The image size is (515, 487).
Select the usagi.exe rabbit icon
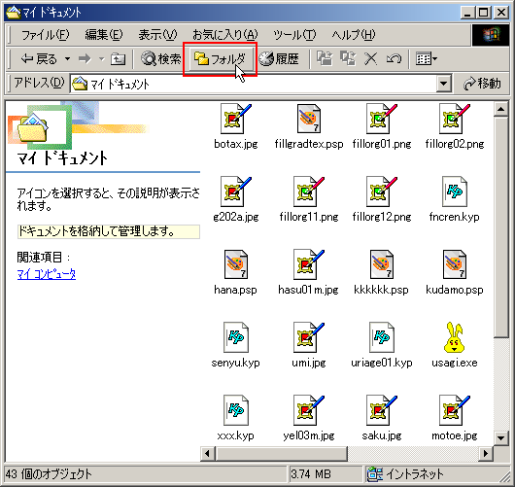pyautogui.click(x=454, y=337)
